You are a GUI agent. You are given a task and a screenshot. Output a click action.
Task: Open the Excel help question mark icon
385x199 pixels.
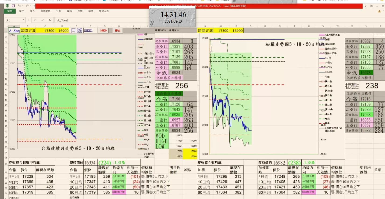(366, 6)
